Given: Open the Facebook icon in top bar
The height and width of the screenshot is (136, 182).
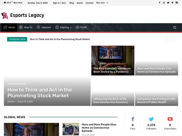Looking at the screenshot, I should (x=160, y=3).
